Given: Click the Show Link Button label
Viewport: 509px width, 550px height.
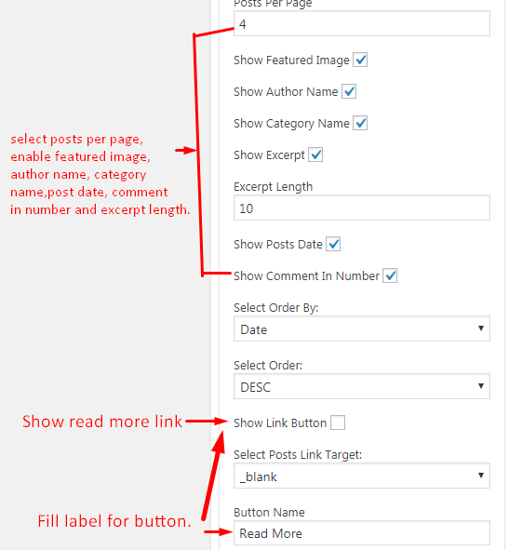Looking at the screenshot, I should coord(280,423).
